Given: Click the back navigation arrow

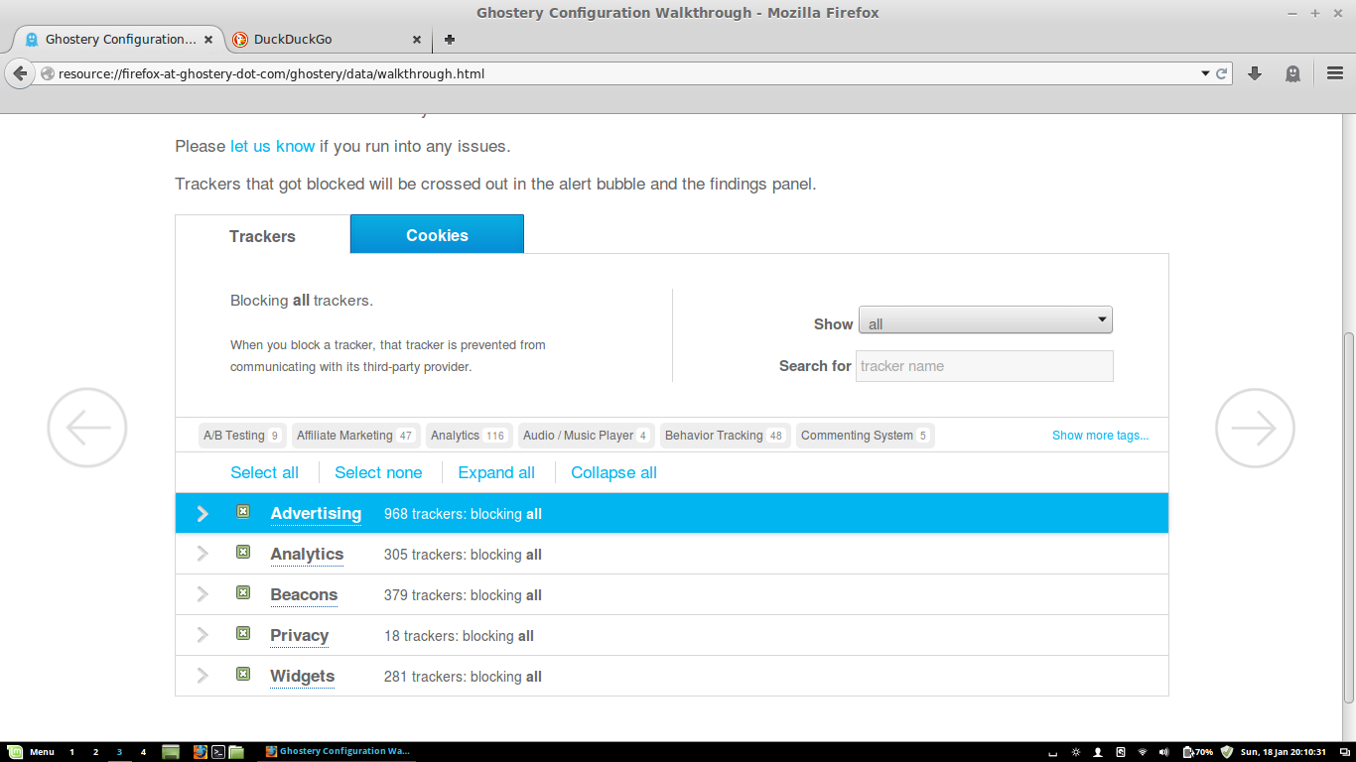Looking at the screenshot, I should pyautogui.click(x=18, y=72).
